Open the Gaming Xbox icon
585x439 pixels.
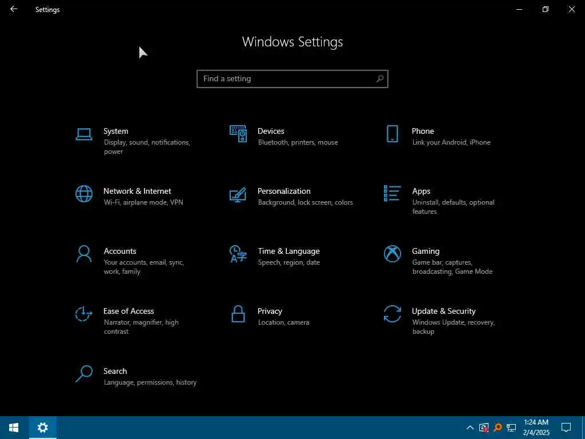pos(392,254)
